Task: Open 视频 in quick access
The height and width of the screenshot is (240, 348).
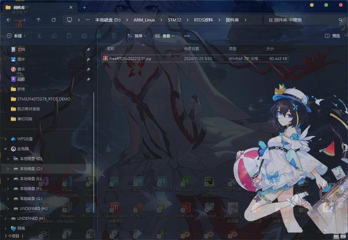Action: click(21, 79)
